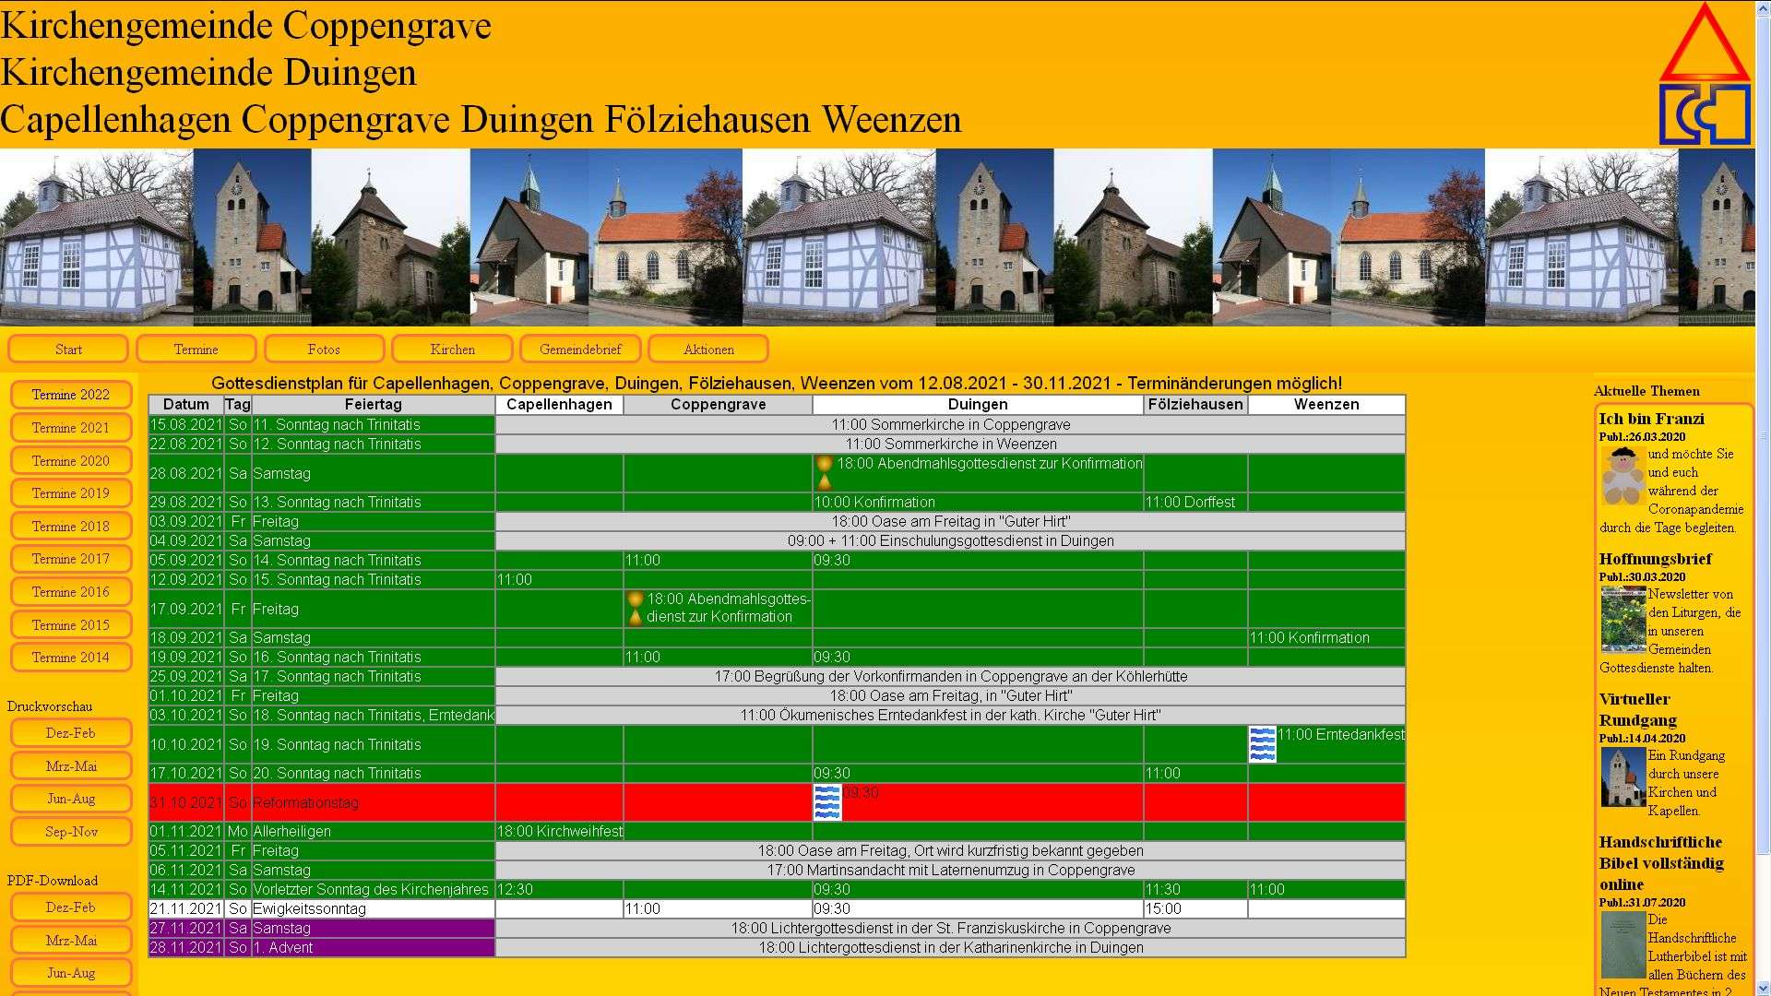
Task: Click the wave symbol next to 11:00 Erntedankfest
Action: [1262, 742]
